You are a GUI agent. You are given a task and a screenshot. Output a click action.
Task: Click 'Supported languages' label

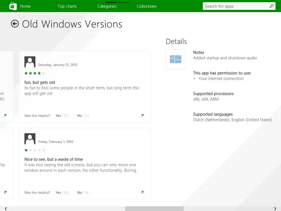[213, 114]
